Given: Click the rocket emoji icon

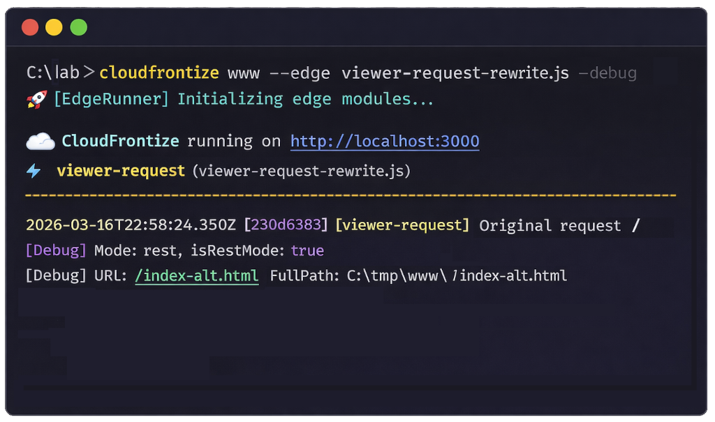Looking at the screenshot, I should (36, 99).
